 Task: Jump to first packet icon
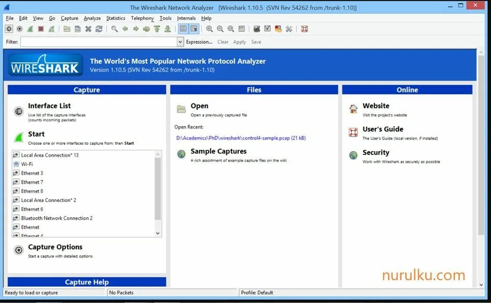click(x=157, y=29)
